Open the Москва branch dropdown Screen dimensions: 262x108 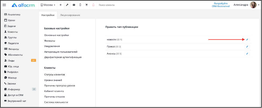48,5
